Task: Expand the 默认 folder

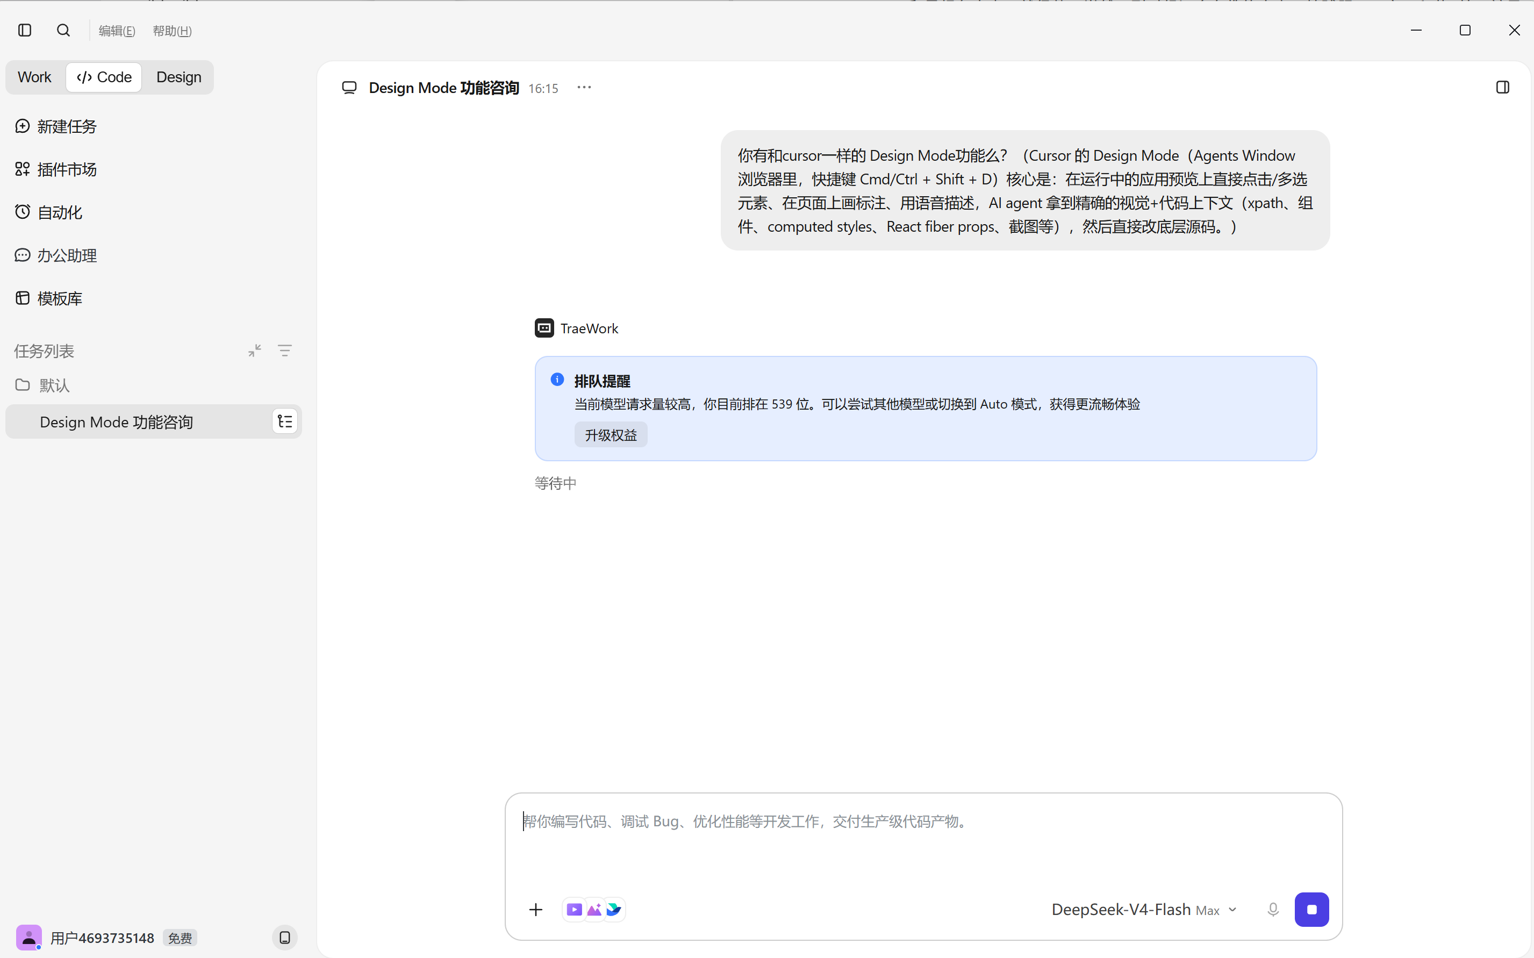Action: point(42,385)
